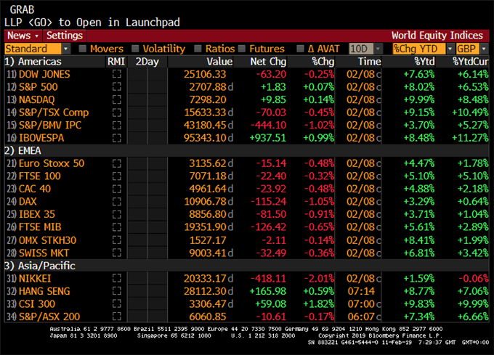Click the RMI icon for CSI 300
This screenshot has height=355, width=494.
click(x=116, y=304)
